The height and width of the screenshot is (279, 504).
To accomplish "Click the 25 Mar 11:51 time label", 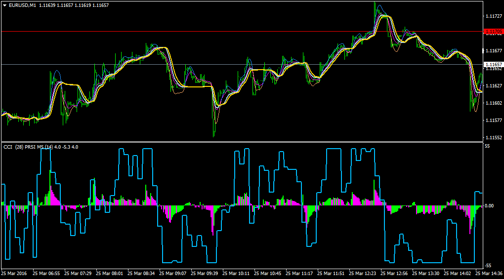I will point(331,274).
